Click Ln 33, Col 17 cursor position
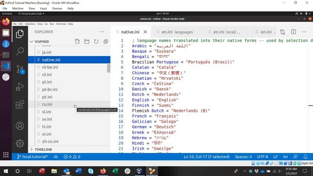The image size is (313, 176). point(206,156)
